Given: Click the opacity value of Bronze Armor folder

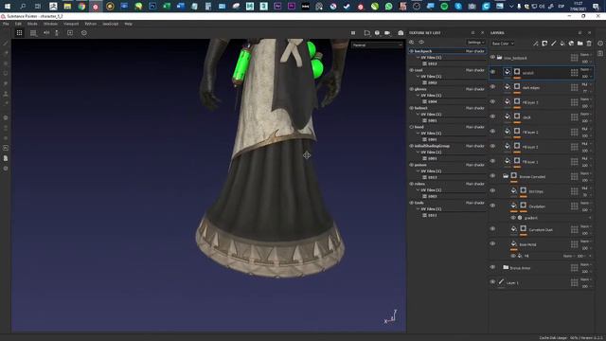Looking at the screenshot, I should coord(585,272).
